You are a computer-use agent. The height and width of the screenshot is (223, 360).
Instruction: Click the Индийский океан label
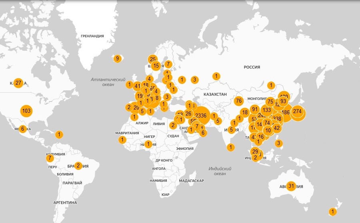click(x=220, y=171)
